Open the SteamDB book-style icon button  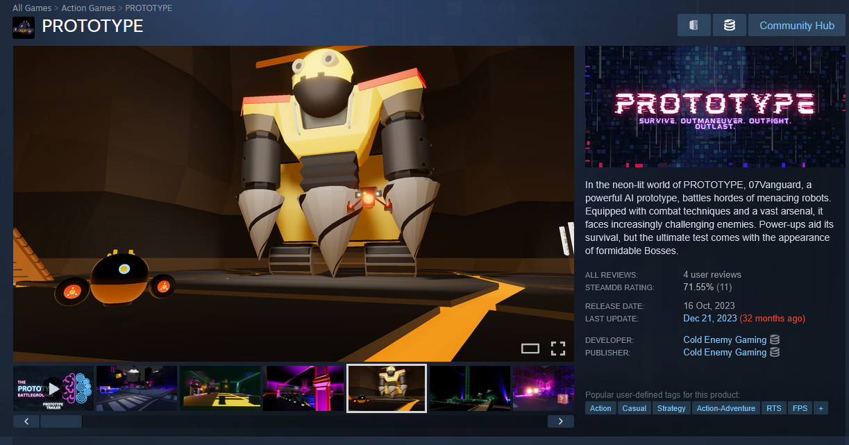click(x=694, y=25)
